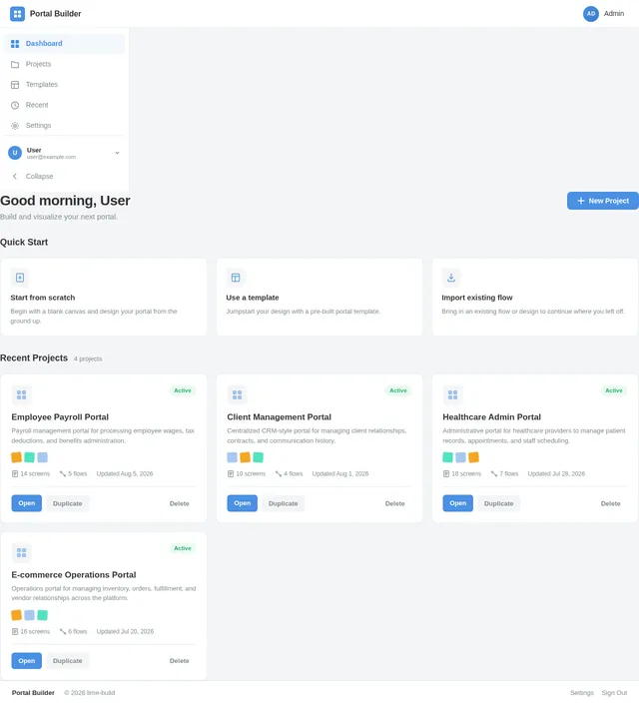Click flows icon on Client Management card
The image size is (639, 705).
(x=279, y=474)
